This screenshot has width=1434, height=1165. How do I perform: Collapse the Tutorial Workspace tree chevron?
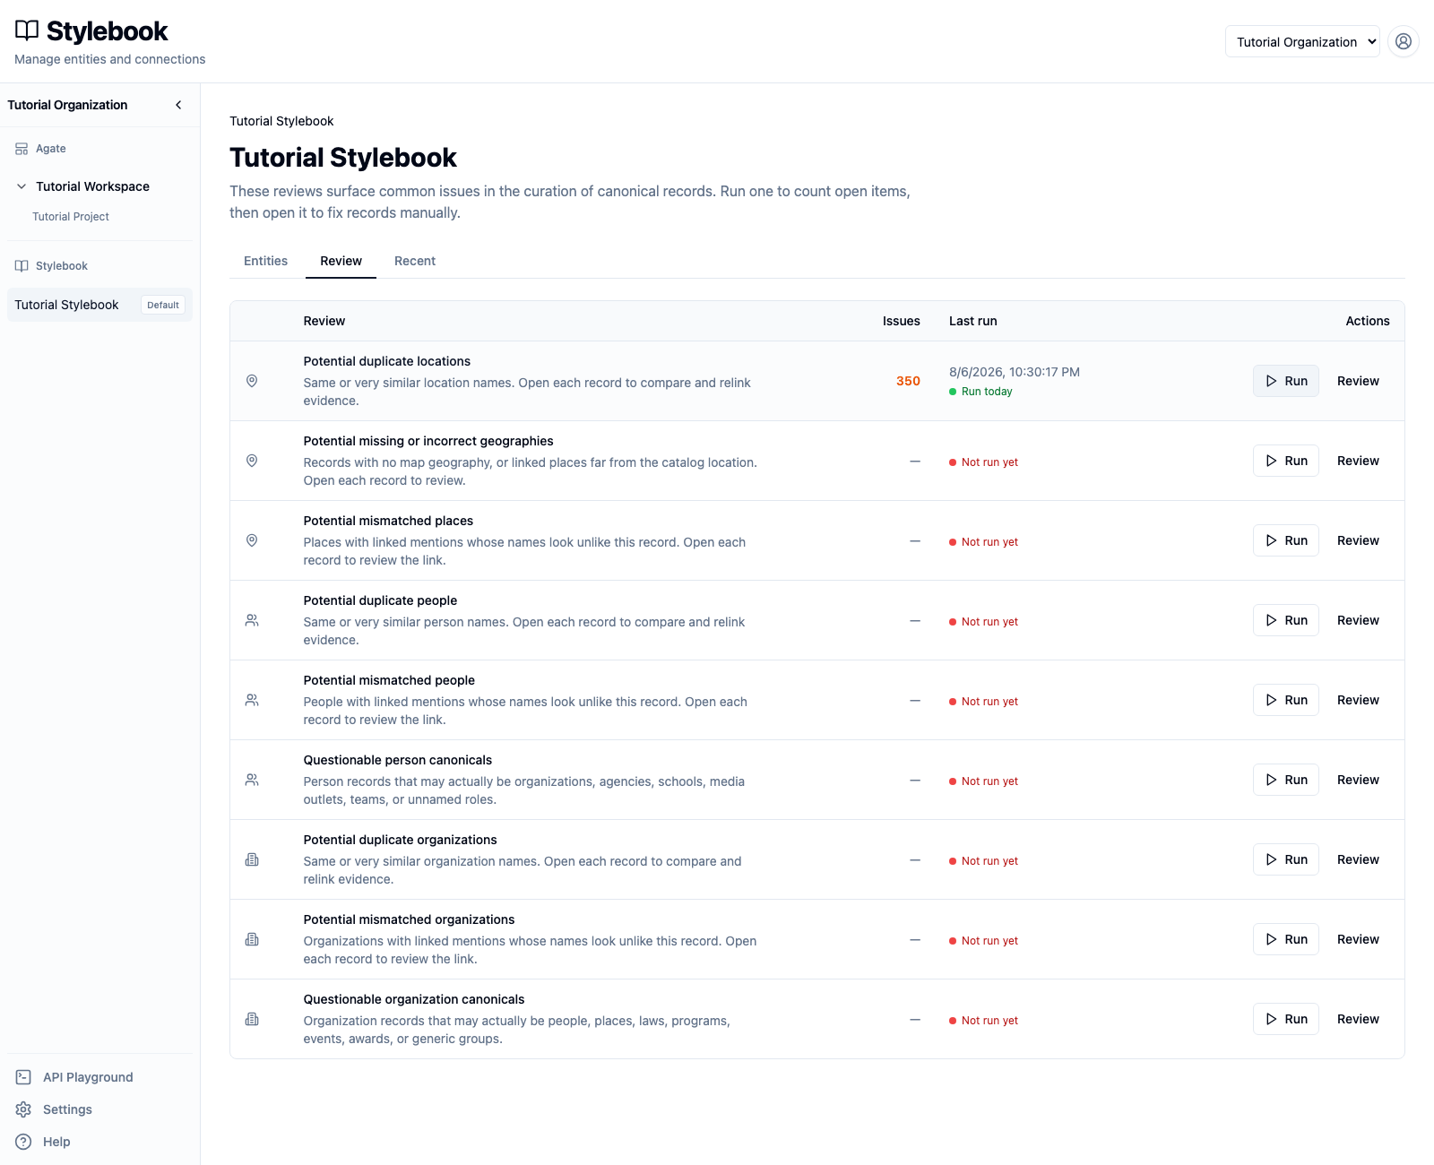(x=22, y=186)
